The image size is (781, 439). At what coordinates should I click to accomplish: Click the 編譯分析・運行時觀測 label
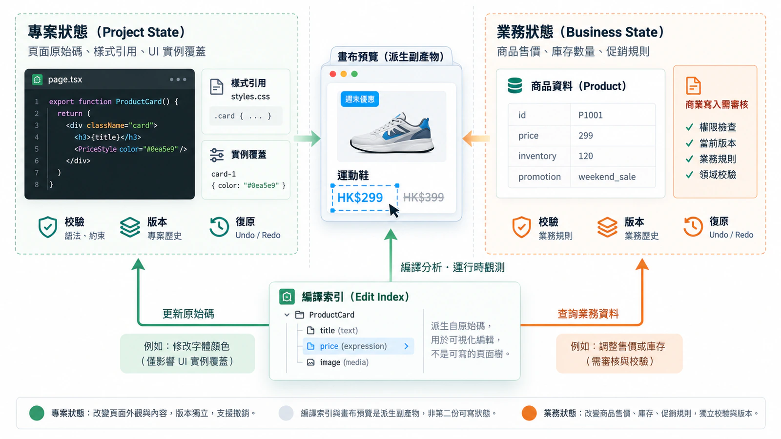click(452, 267)
